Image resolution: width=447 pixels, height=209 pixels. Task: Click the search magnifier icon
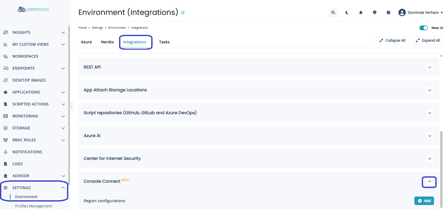(x=333, y=12)
